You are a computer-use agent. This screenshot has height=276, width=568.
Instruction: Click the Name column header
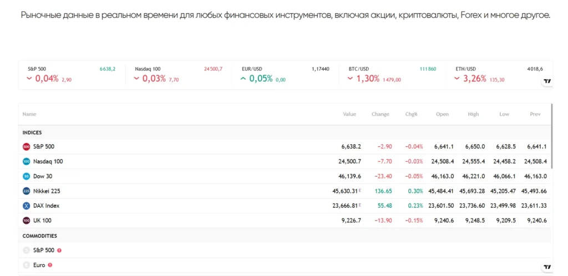pos(29,114)
